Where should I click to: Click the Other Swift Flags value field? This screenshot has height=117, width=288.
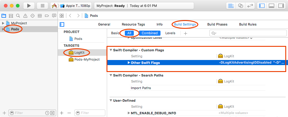click(251, 63)
